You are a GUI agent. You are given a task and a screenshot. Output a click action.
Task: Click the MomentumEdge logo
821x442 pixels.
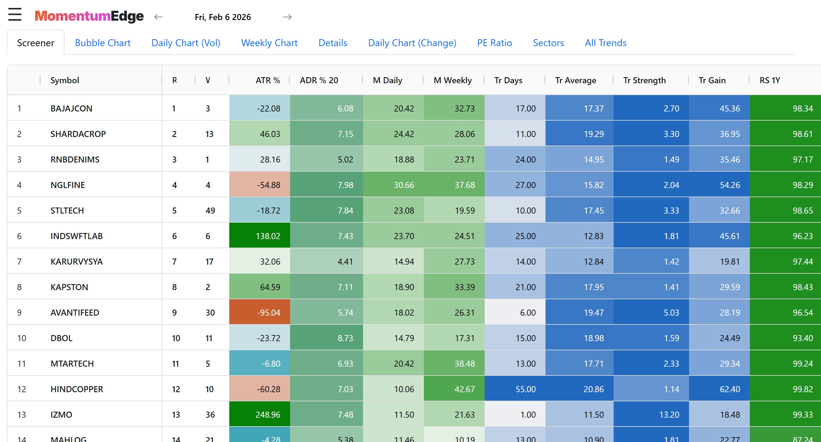pyautogui.click(x=90, y=16)
